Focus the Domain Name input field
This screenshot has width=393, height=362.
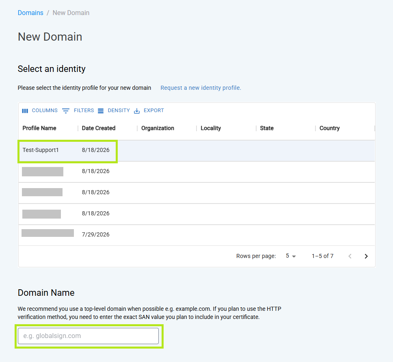[88, 336]
